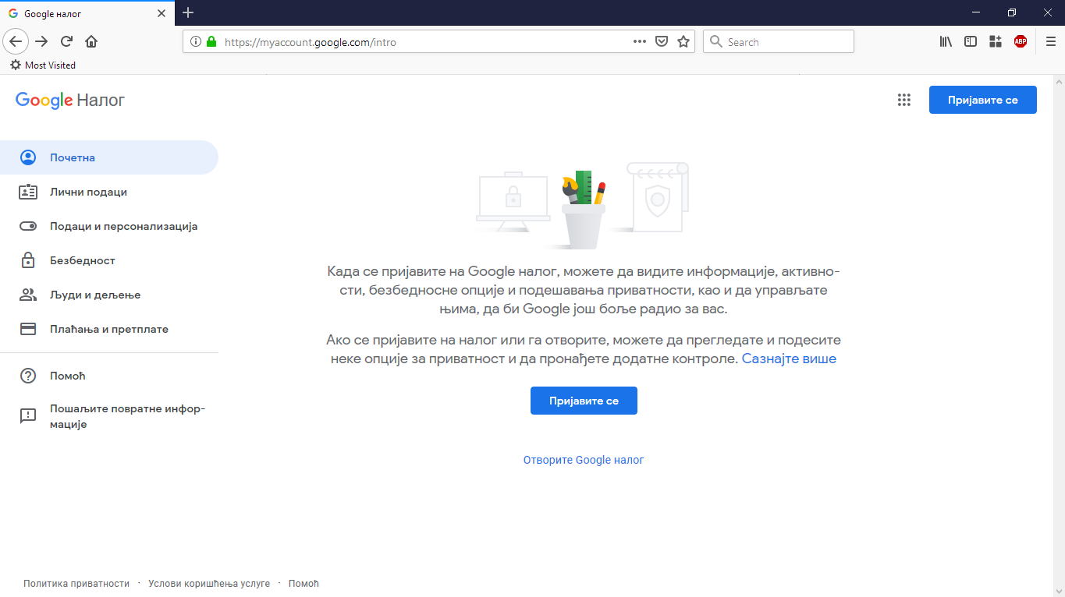The height and width of the screenshot is (597, 1065).
Task: Click the Сазнајте више link
Action: tap(788, 359)
